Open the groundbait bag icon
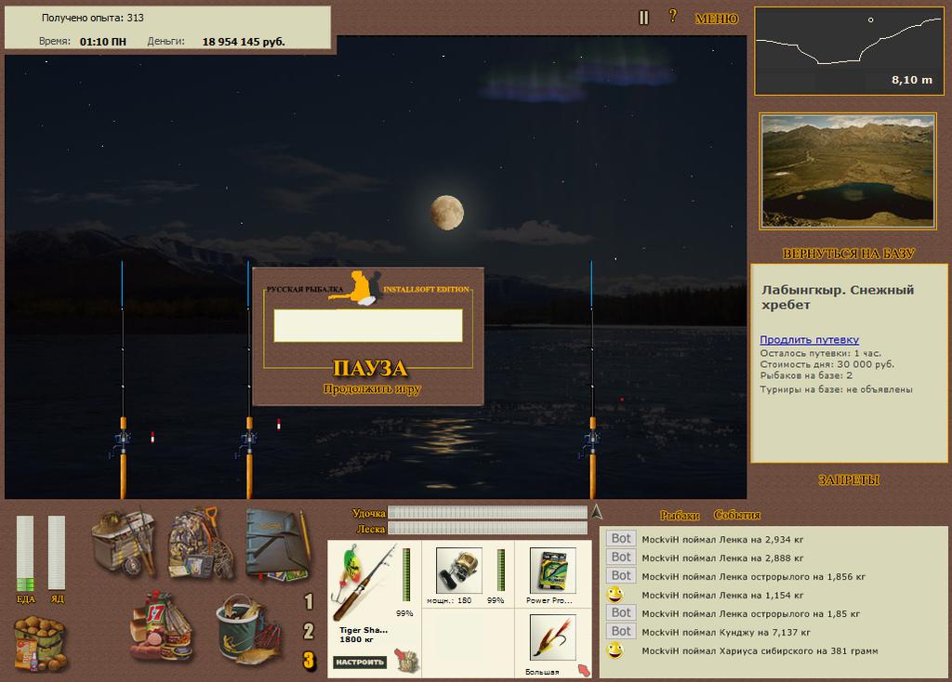 (39, 644)
